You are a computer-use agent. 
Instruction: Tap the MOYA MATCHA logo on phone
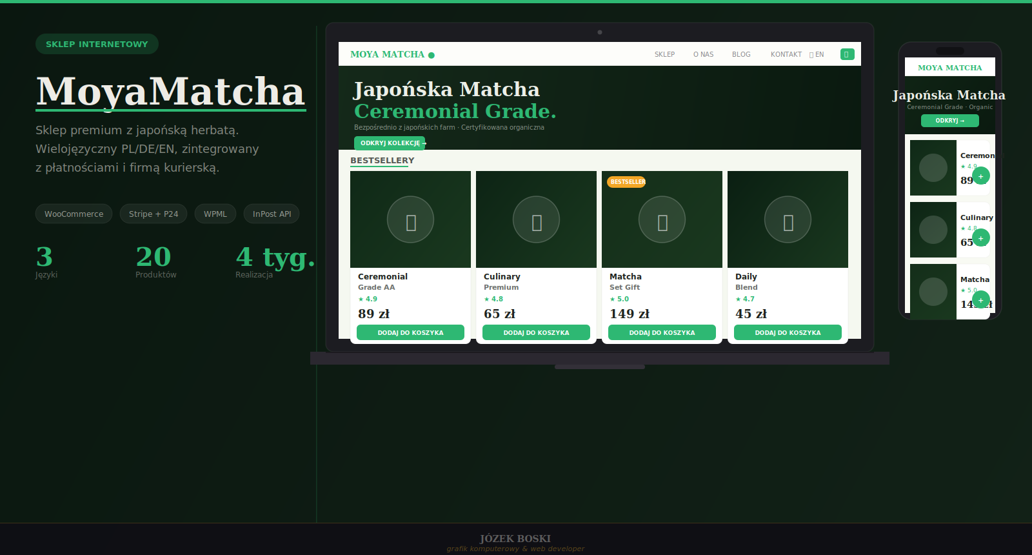949,68
